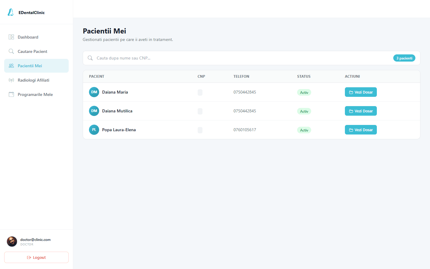Open Dashboard from the sidebar icon
Screen dimensions: 430x269
point(11,37)
